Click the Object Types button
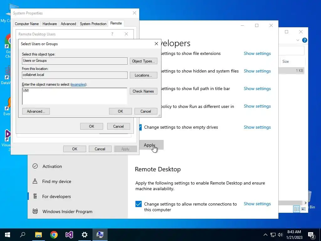 point(144,61)
